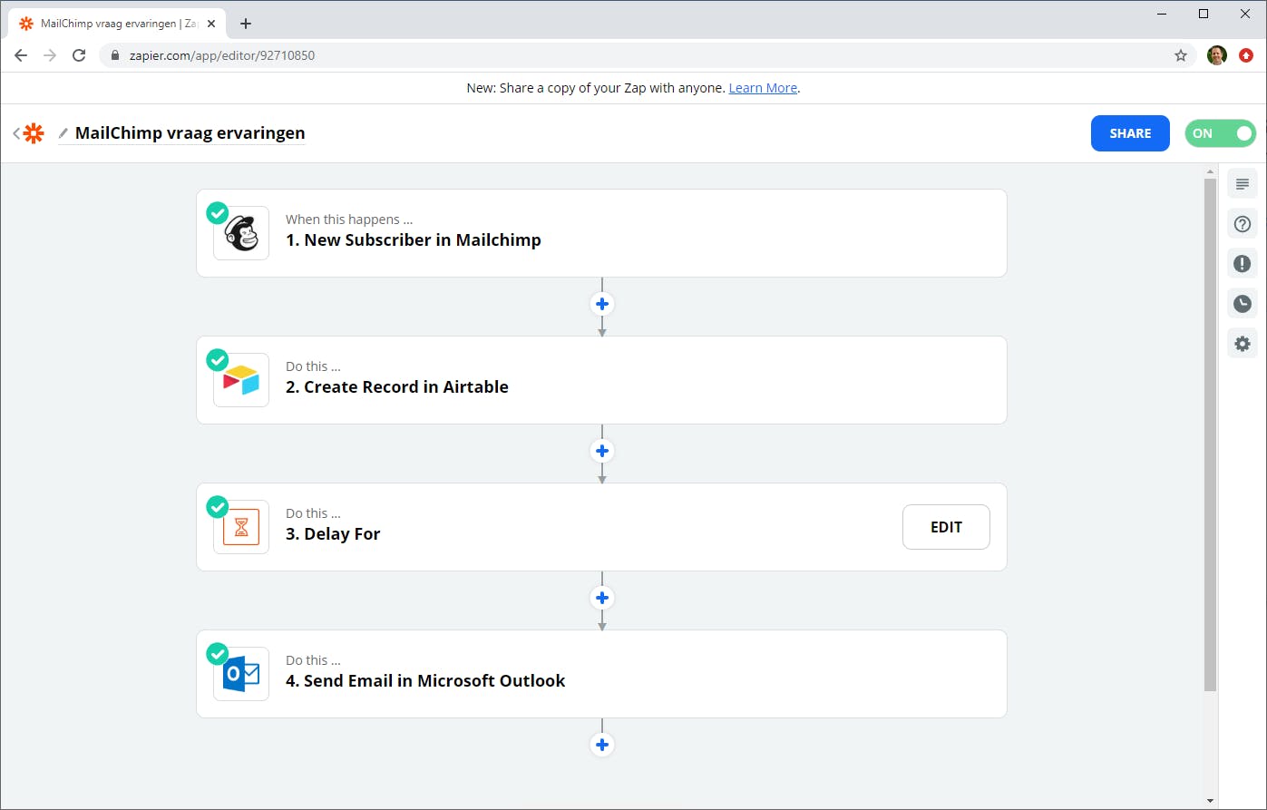Click the EDIT button on Delay For
This screenshot has width=1267, height=810.
tap(946, 527)
